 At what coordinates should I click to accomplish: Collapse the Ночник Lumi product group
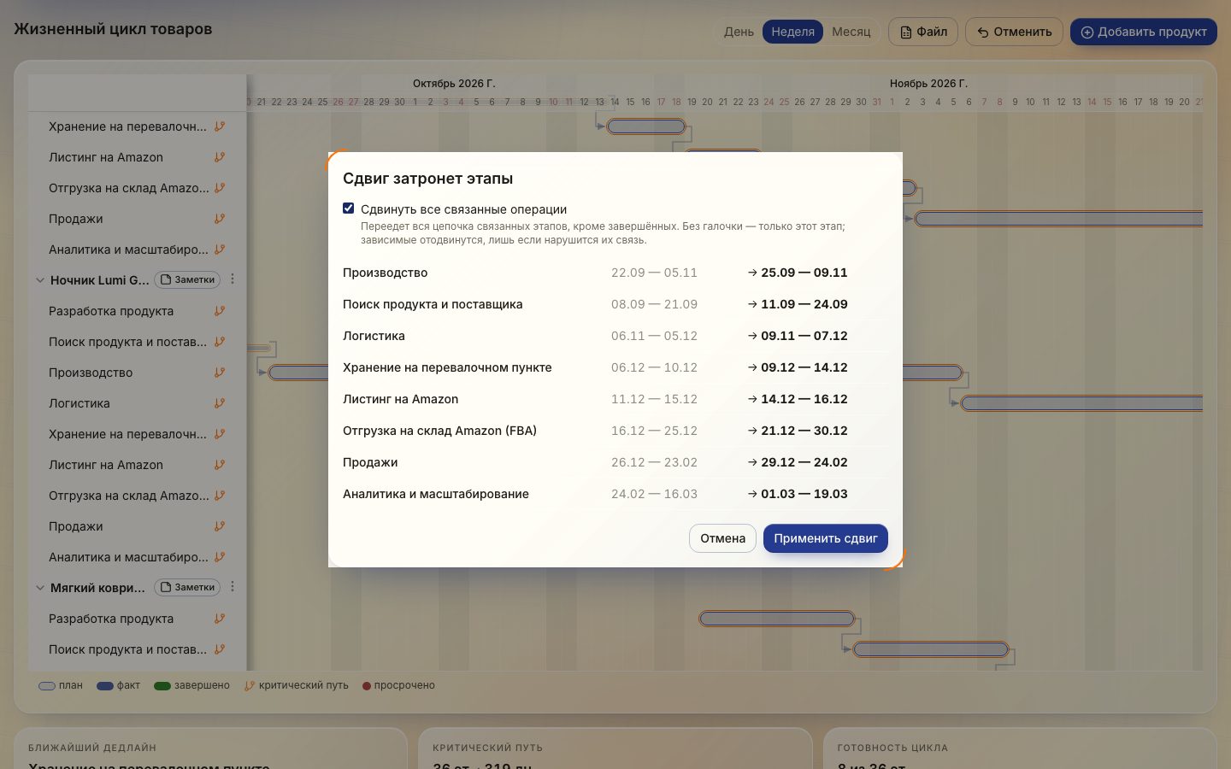[x=40, y=280]
